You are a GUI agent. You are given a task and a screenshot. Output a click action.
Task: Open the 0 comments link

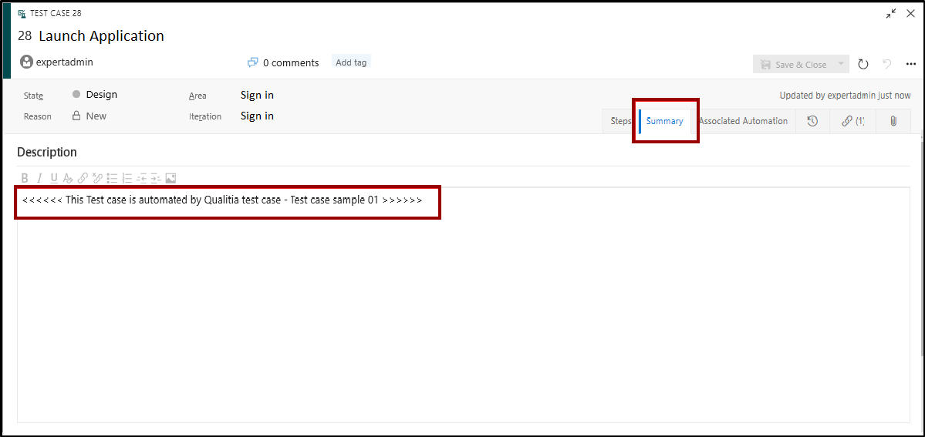(x=290, y=62)
